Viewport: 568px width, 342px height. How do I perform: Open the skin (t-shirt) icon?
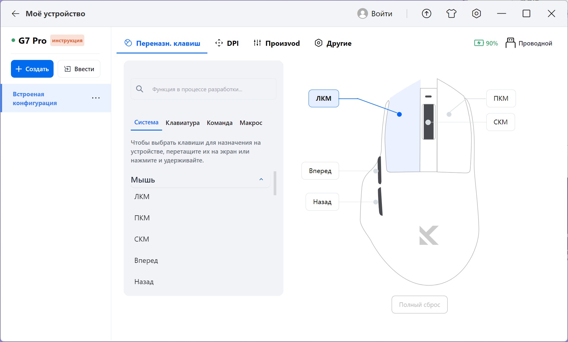pyautogui.click(x=451, y=14)
